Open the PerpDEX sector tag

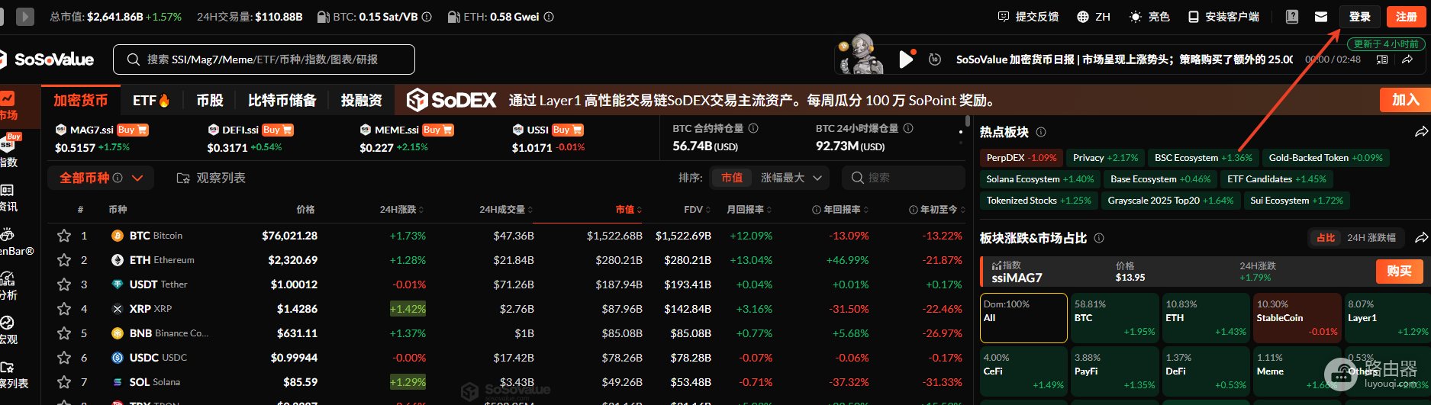pos(1021,158)
